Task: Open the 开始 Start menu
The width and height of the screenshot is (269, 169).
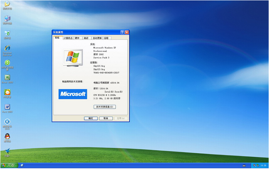Action: tap(8, 165)
